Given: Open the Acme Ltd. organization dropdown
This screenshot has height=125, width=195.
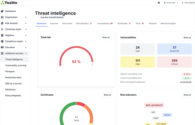Looking at the screenshot, I should click(x=171, y=2).
